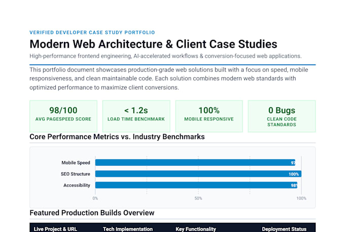The height and width of the screenshot is (232, 345).
Task: Click the '50%' axis label
Action: 198,198
